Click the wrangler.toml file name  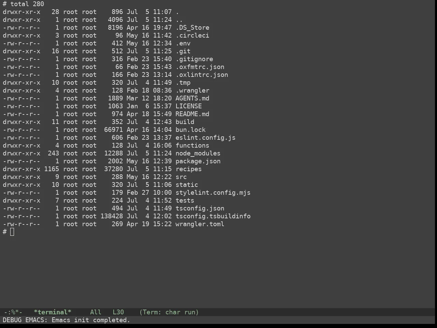coord(200,224)
